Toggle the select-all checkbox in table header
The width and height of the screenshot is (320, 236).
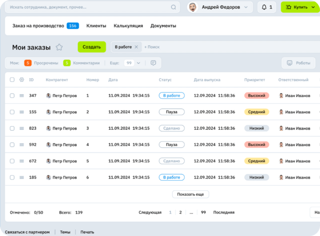click(12, 80)
